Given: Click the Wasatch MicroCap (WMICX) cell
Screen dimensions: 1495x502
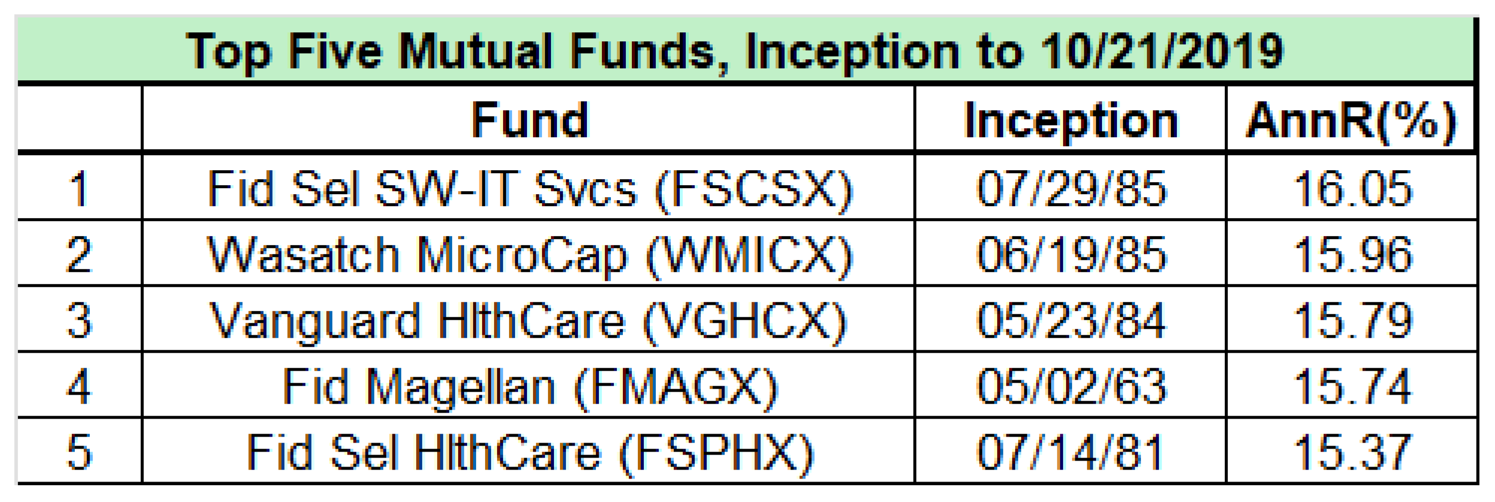Looking at the screenshot, I should click(529, 255).
